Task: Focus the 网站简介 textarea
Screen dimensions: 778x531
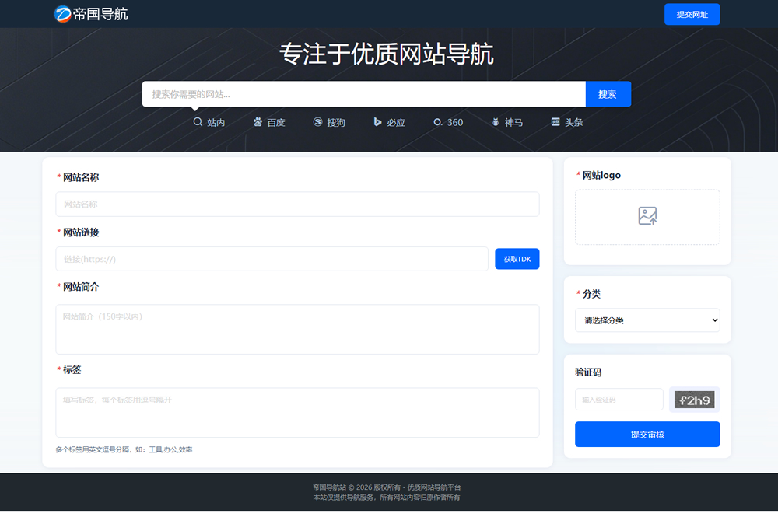Action: [298, 329]
